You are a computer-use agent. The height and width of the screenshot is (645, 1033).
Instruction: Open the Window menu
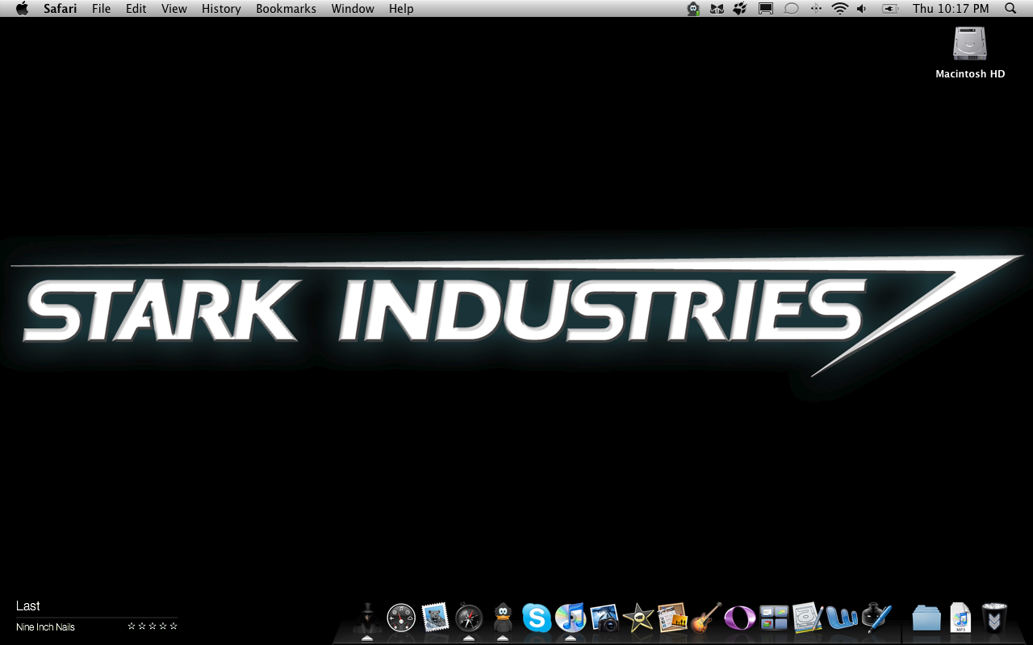point(353,9)
